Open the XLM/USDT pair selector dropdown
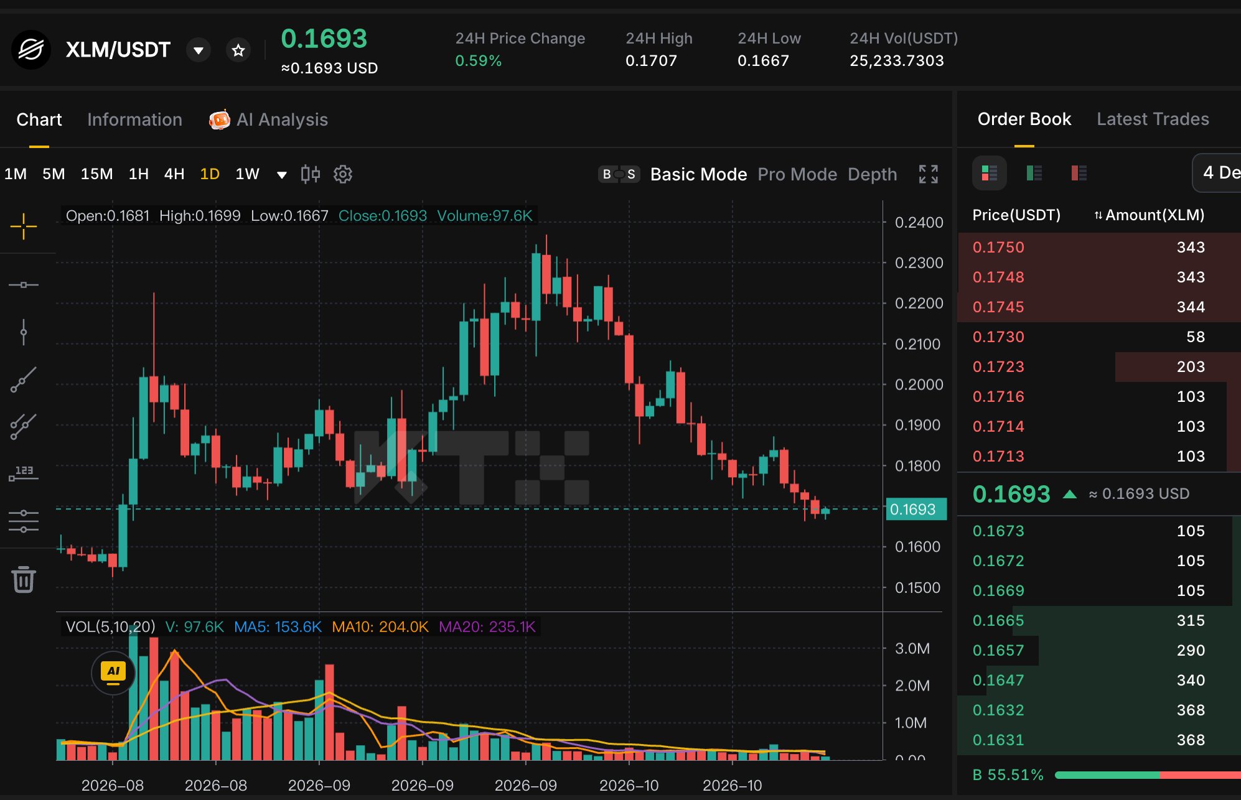The width and height of the screenshot is (1241, 800). pos(199,50)
